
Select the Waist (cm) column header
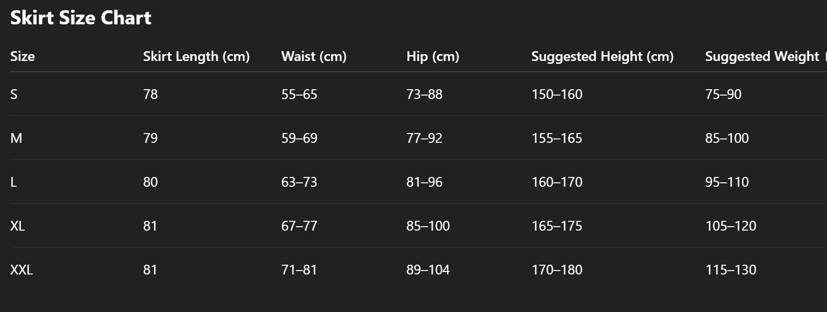[314, 57]
